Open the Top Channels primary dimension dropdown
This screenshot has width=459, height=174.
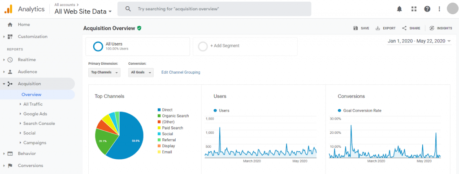104,72
